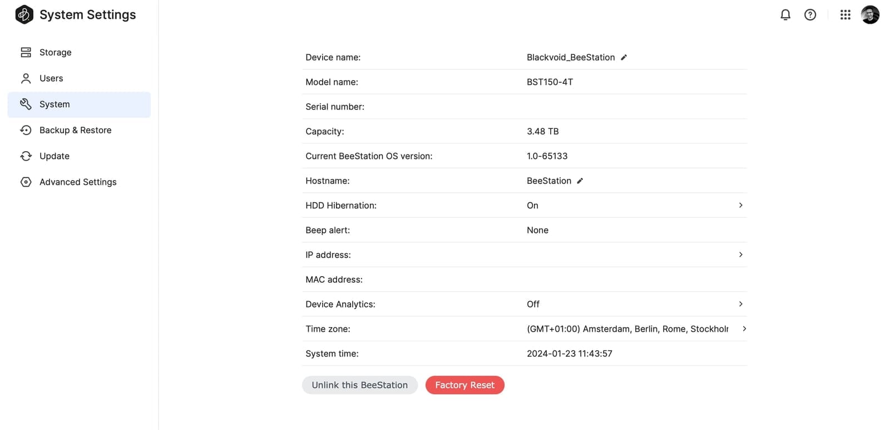Click capacity value 3.48 TB
Viewport: 890px width, 430px height.
tap(543, 132)
